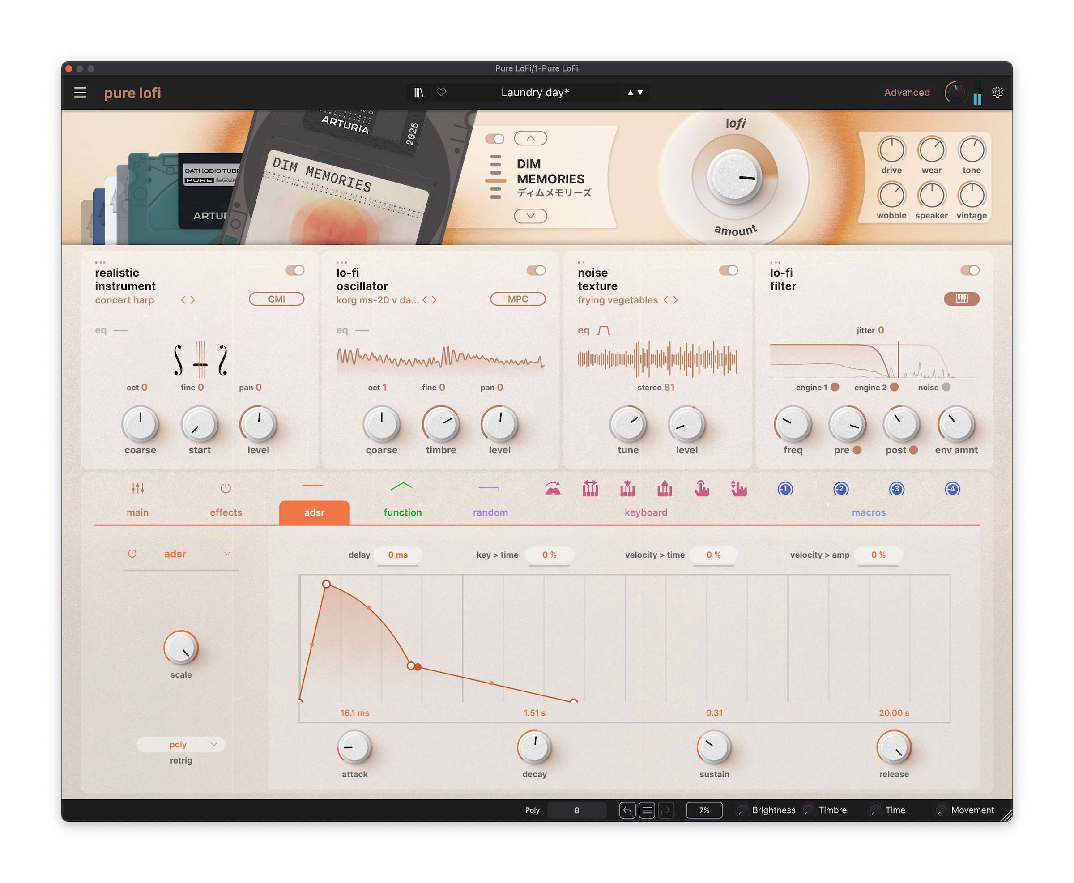This screenshot has width=1074, height=883.
Task: Click the undo arrow in bottom bar
Action: point(627,810)
